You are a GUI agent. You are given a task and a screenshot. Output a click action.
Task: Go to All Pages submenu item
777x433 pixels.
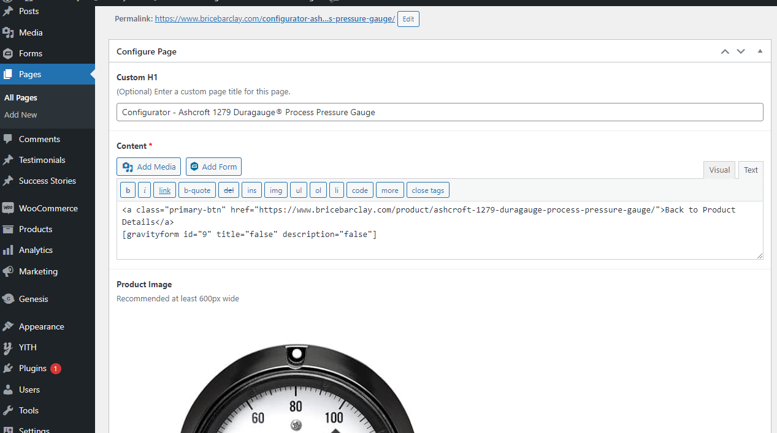[21, 97]
